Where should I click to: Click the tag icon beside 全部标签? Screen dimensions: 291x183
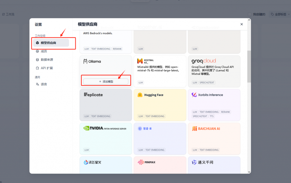[x=272, y=14]
